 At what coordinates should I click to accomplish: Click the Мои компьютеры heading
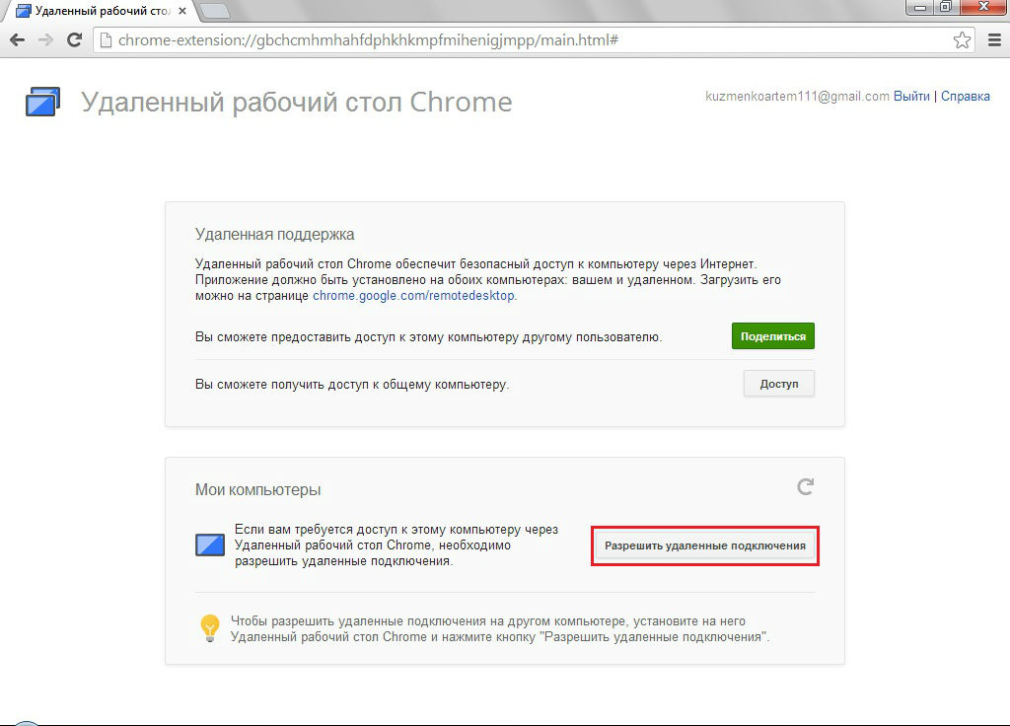[258, 489]
